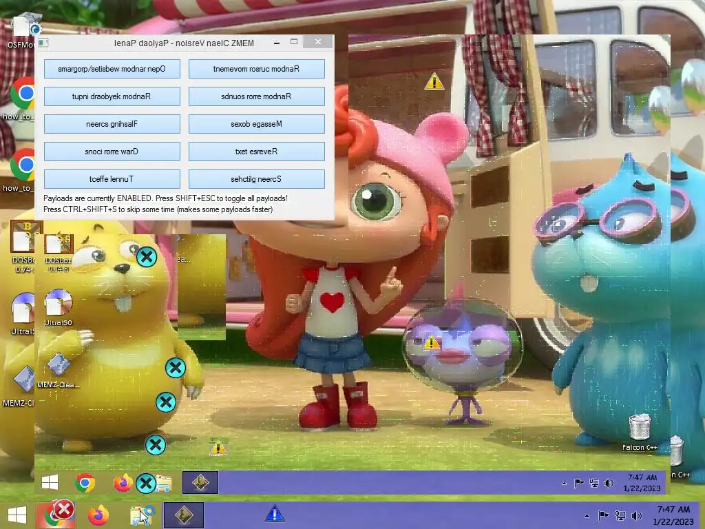
Task: Open File Explorer on the bottom taskbar
Action: pos(141,515)
